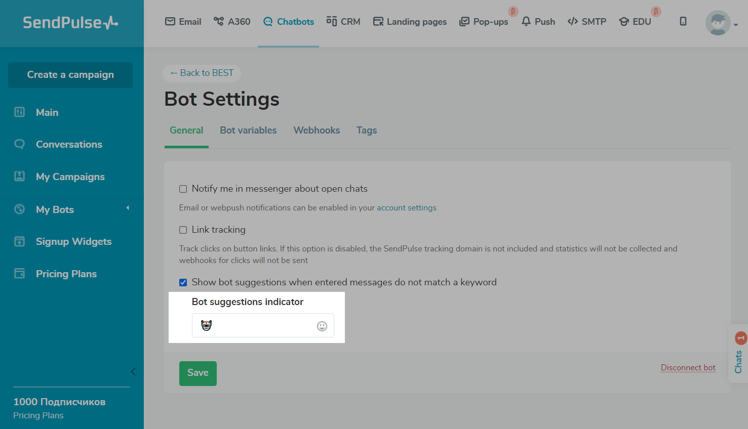Click the mobile device icon in top bar

[683, 21]
